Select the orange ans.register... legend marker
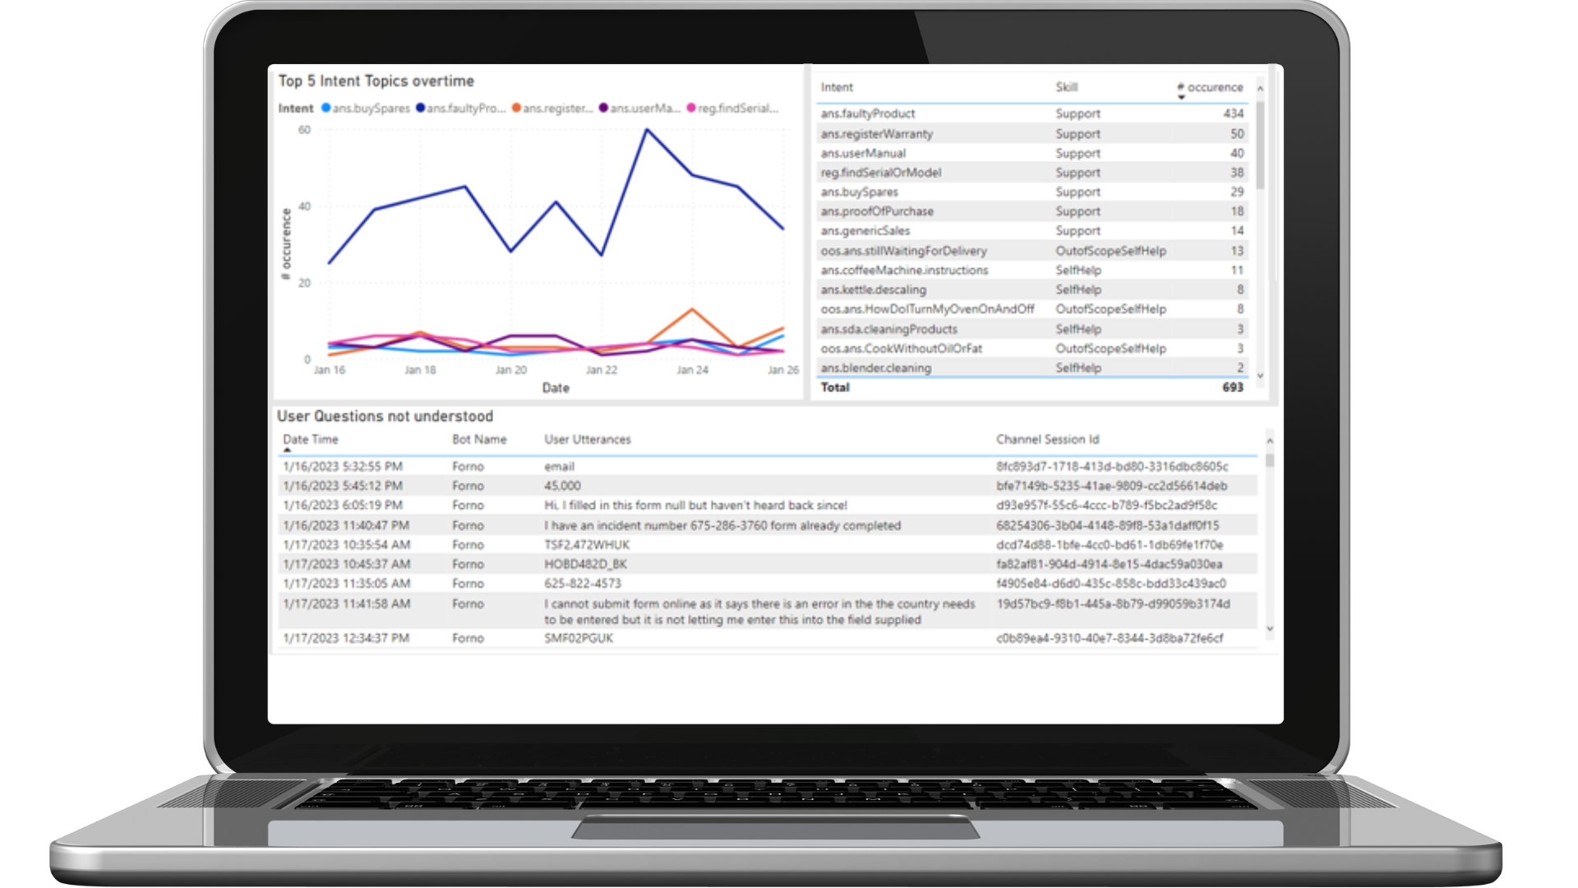 516,108
